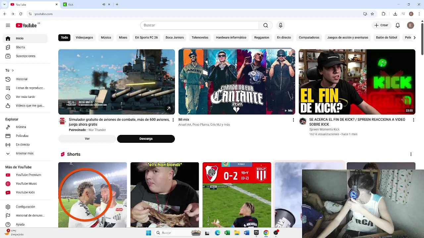Open the Mi mix thumbnail

pos(237,82)
